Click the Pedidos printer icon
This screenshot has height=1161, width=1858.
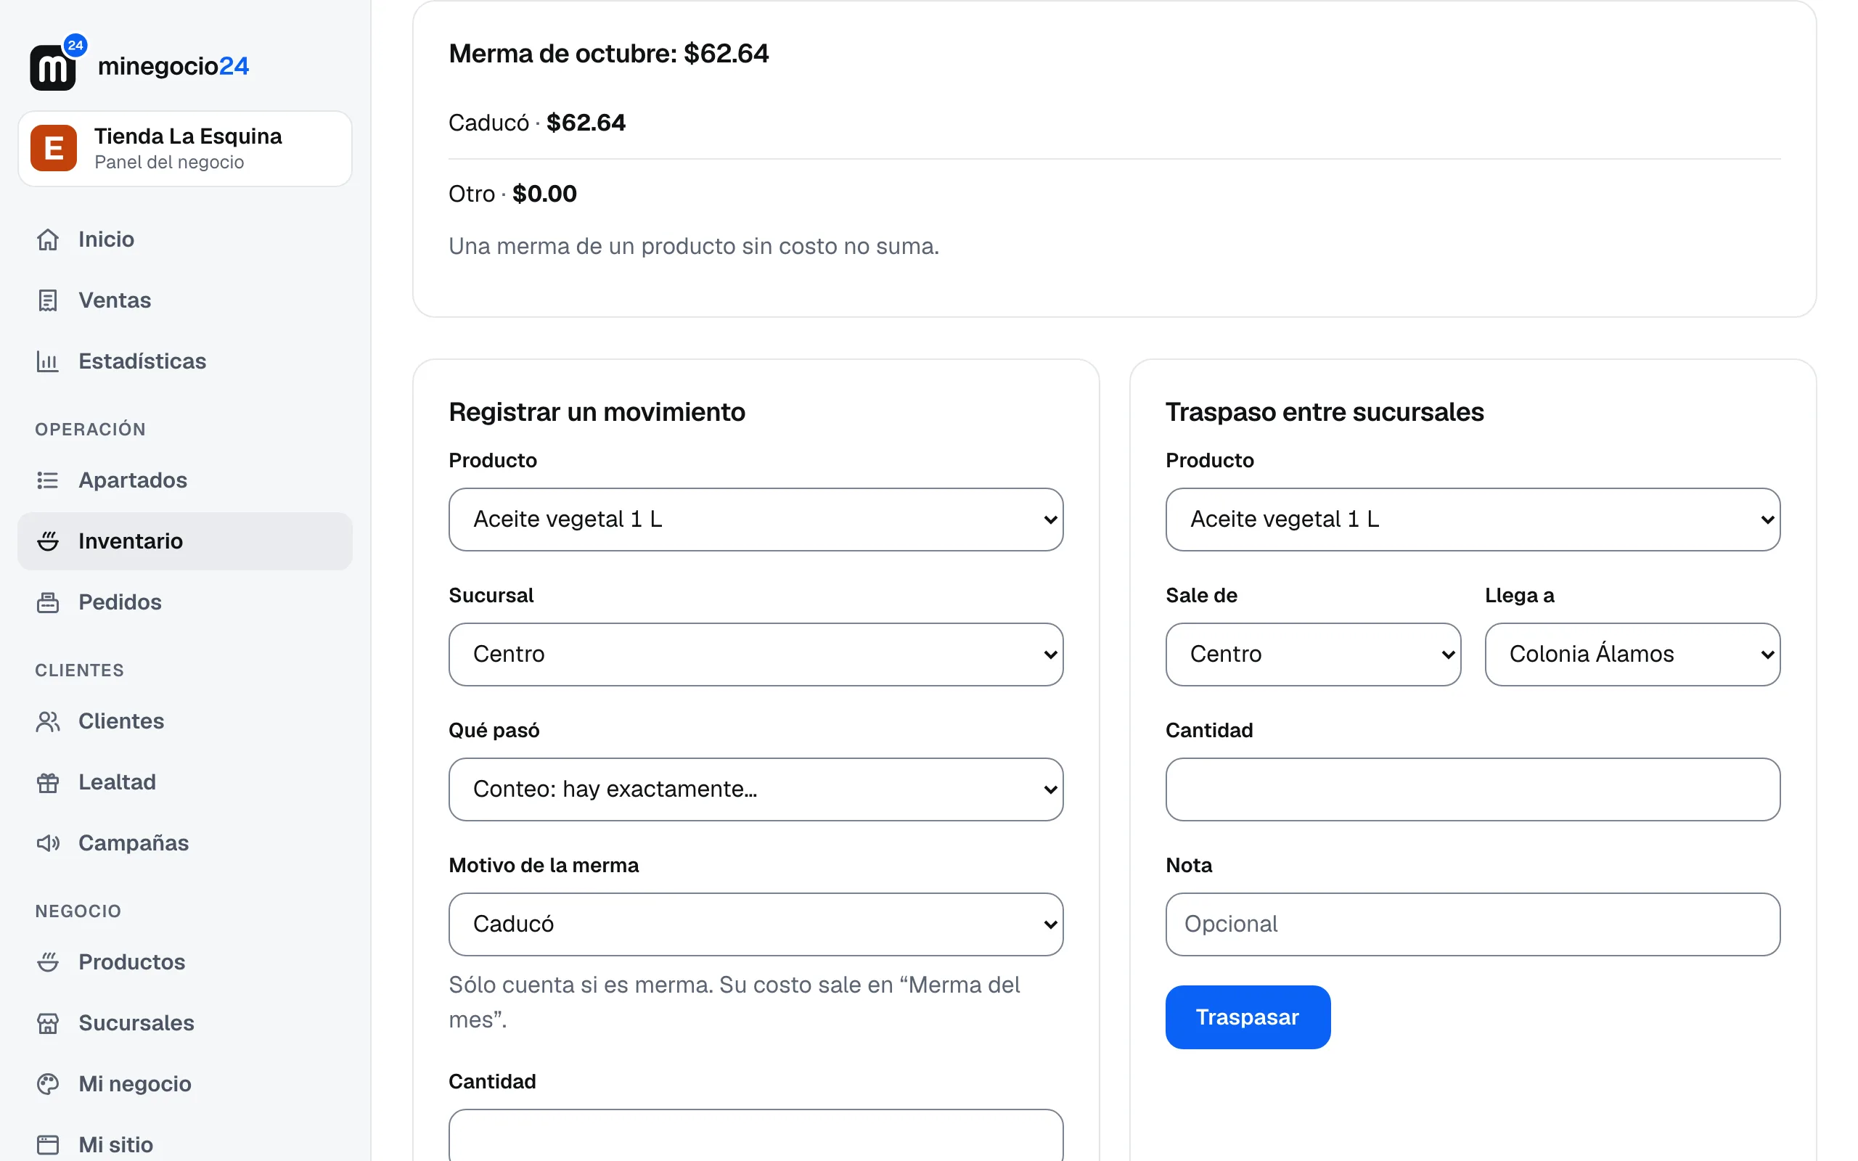point(48,602)
